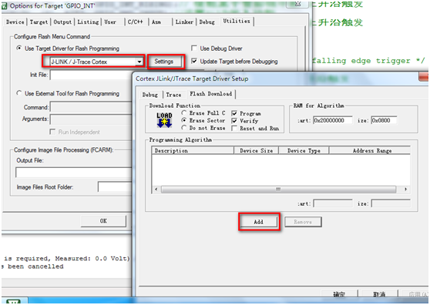The height and width of the screenshot is (305, 430).
Task: Open the Target tab in Options
Action: 39,22
